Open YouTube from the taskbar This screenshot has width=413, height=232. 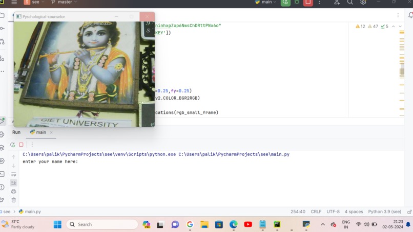click(248, 224)
